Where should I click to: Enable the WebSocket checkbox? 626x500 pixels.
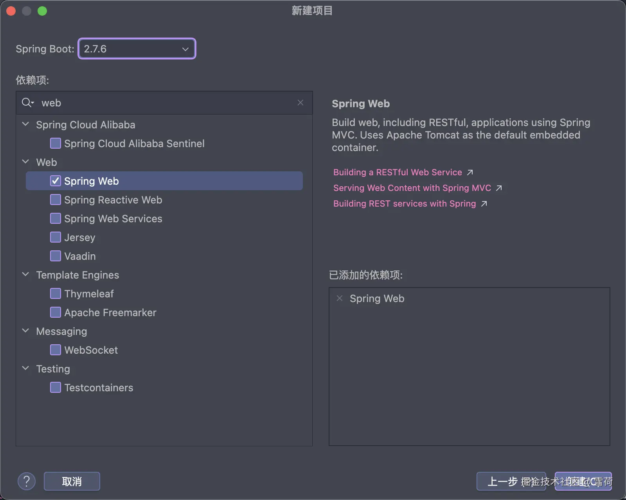(x=56, y=350)
